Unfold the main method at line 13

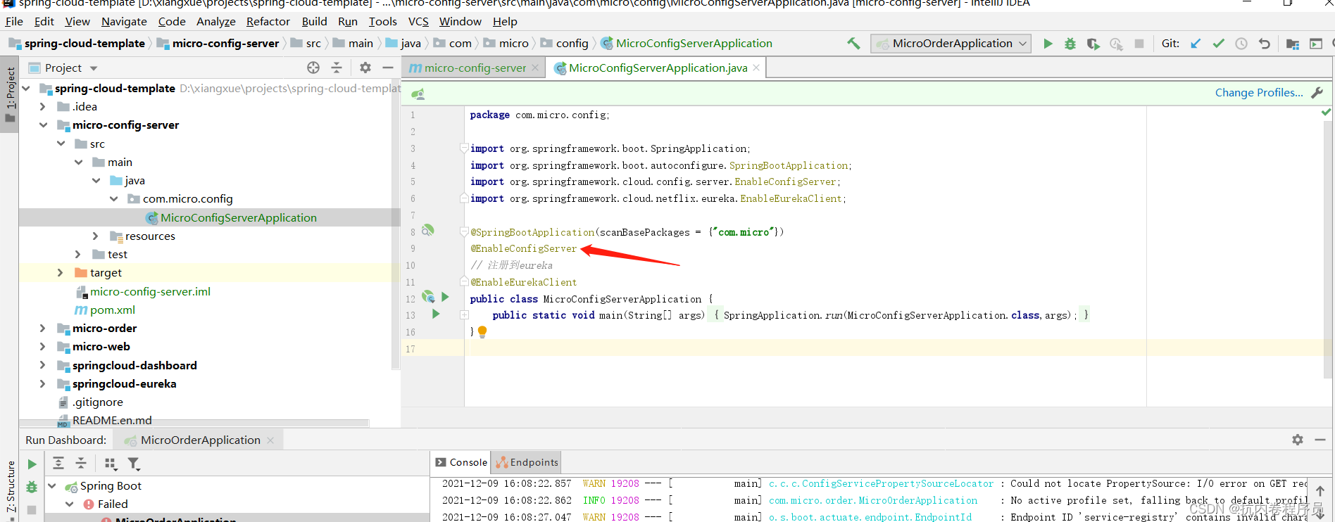pos(464,314)
